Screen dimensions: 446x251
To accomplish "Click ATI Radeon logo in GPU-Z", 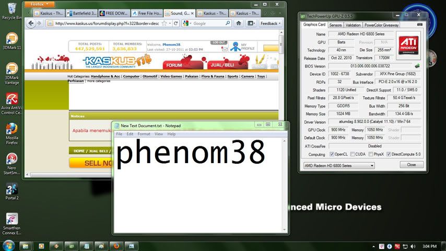I will [408, 45].
